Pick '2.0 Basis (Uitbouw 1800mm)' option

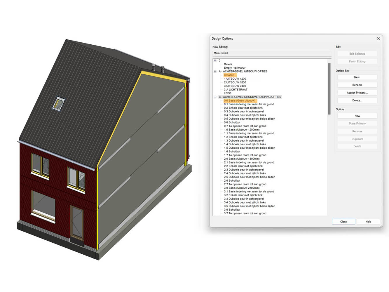242,159
